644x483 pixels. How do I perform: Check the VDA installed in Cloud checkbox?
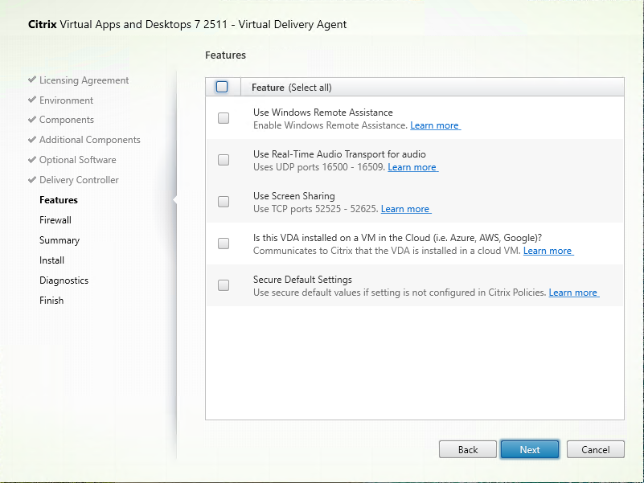224,244
